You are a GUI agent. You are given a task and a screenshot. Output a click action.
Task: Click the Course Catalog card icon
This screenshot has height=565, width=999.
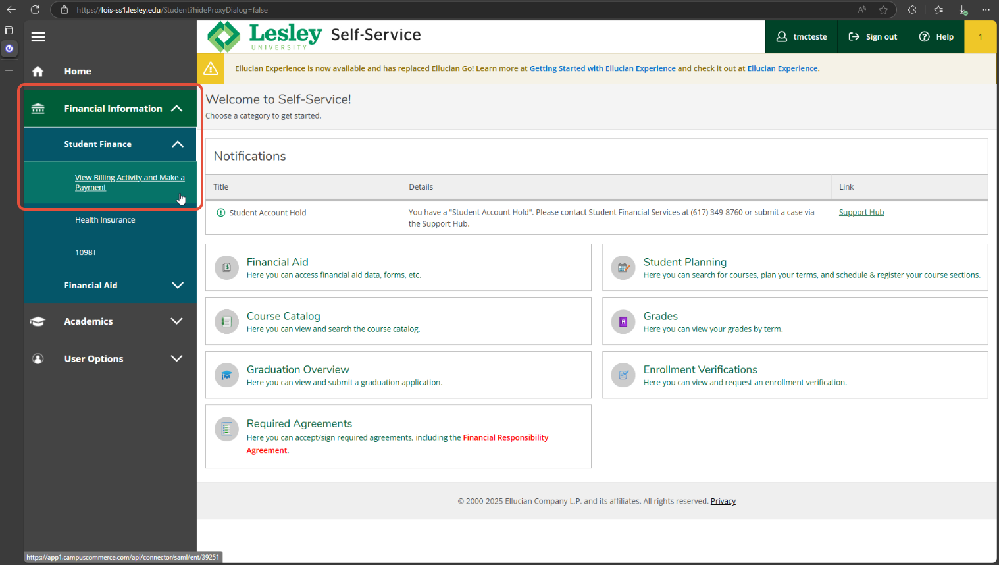pyautogui.click(x=226, y=321)
